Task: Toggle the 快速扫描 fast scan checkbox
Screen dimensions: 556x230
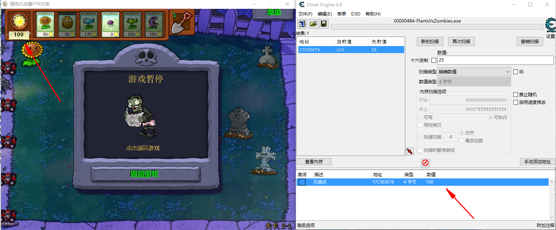Action: [420, 137]
